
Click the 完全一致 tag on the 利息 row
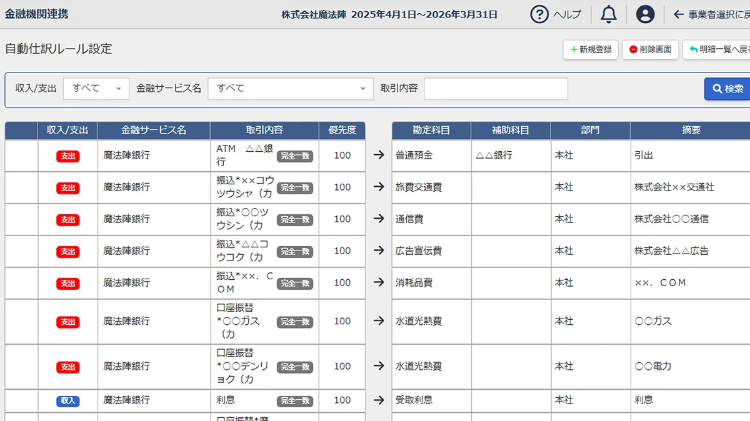pos(295,401)
